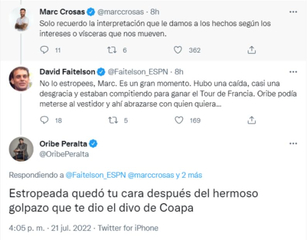The height and width of the screenshot is (240, 307).
Task: Share David Faitelson's tweet
Action: 252,120
